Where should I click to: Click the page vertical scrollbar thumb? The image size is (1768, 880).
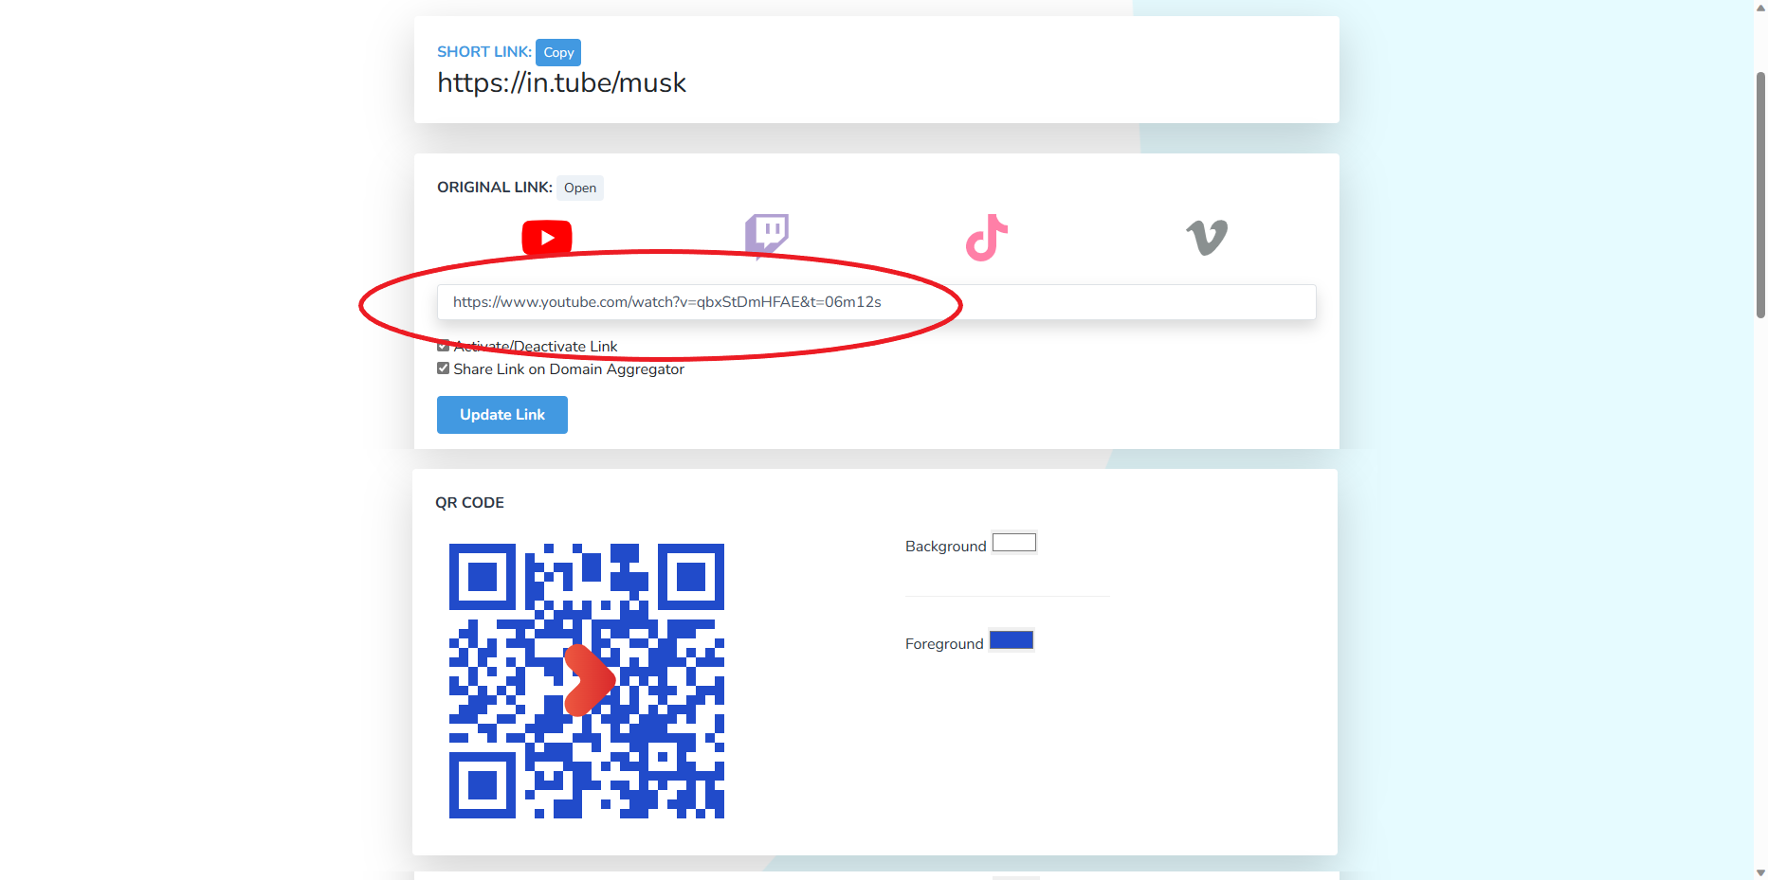pos(1760,194)
